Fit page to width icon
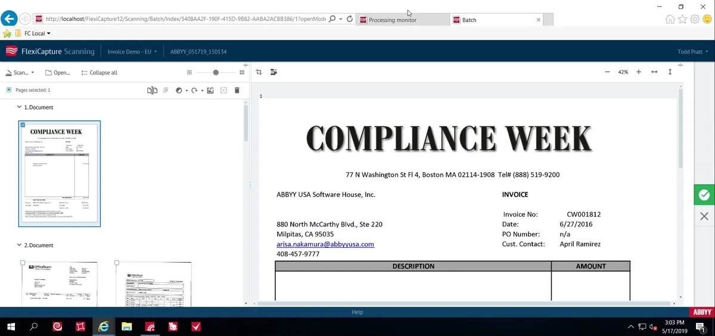The width and height of the screenshot is (715, 336). click(x=654, y=71)
